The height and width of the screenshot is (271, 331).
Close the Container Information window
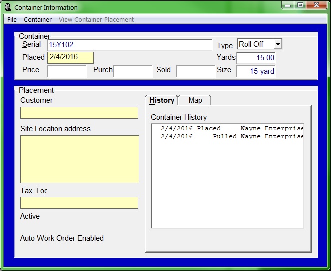[314, 5]
